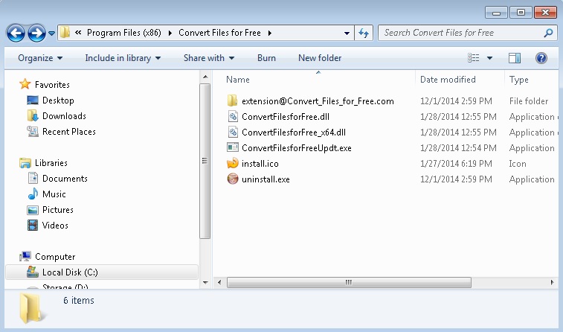Click the Desktop icon in sidebar
This screenshot has width=563, height=332.
[33, 100]
